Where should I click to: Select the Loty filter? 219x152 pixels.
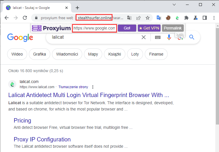(x=135, y=54)
